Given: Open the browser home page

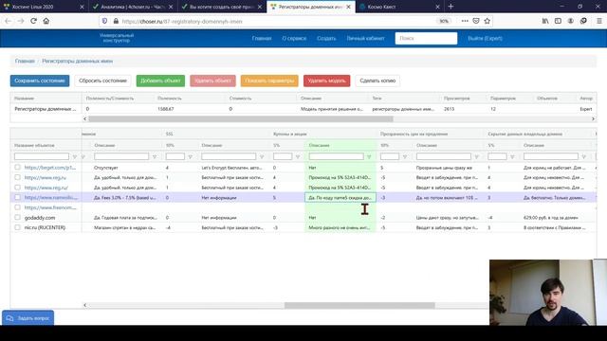Looking at the screenshot, I should click(x=46, y=21).
